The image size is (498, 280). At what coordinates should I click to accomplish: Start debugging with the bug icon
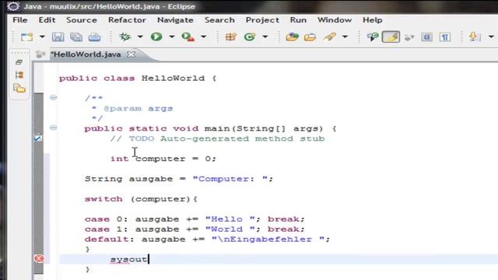point(124,37)
